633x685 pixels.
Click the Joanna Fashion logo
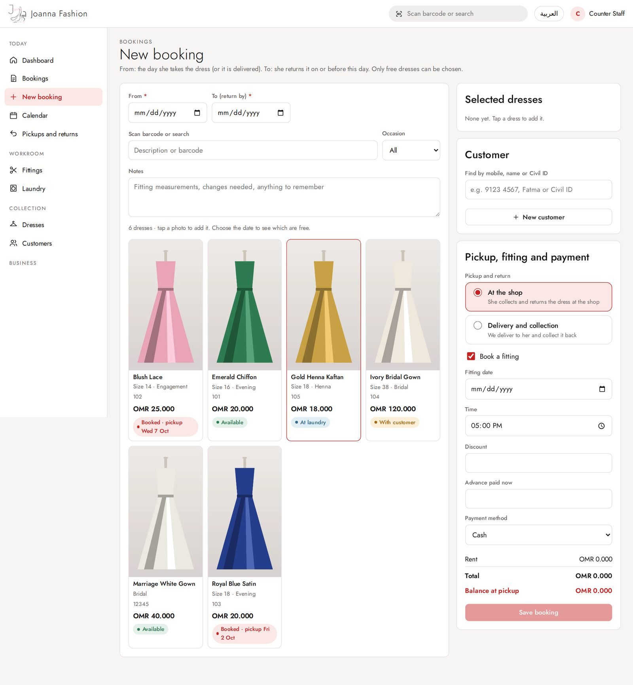[x=48, y=14]
